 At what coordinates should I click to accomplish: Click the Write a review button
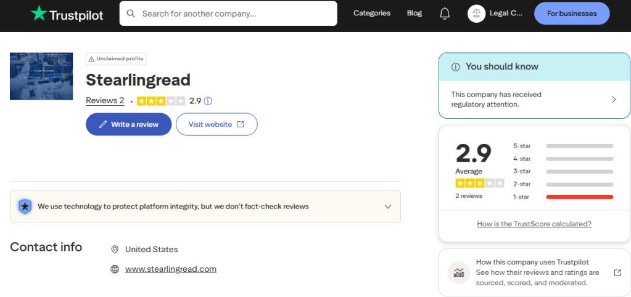point(128,124)
